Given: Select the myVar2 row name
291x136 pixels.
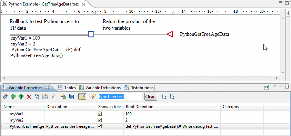Looking at the screenshot, I should [16, 120].
